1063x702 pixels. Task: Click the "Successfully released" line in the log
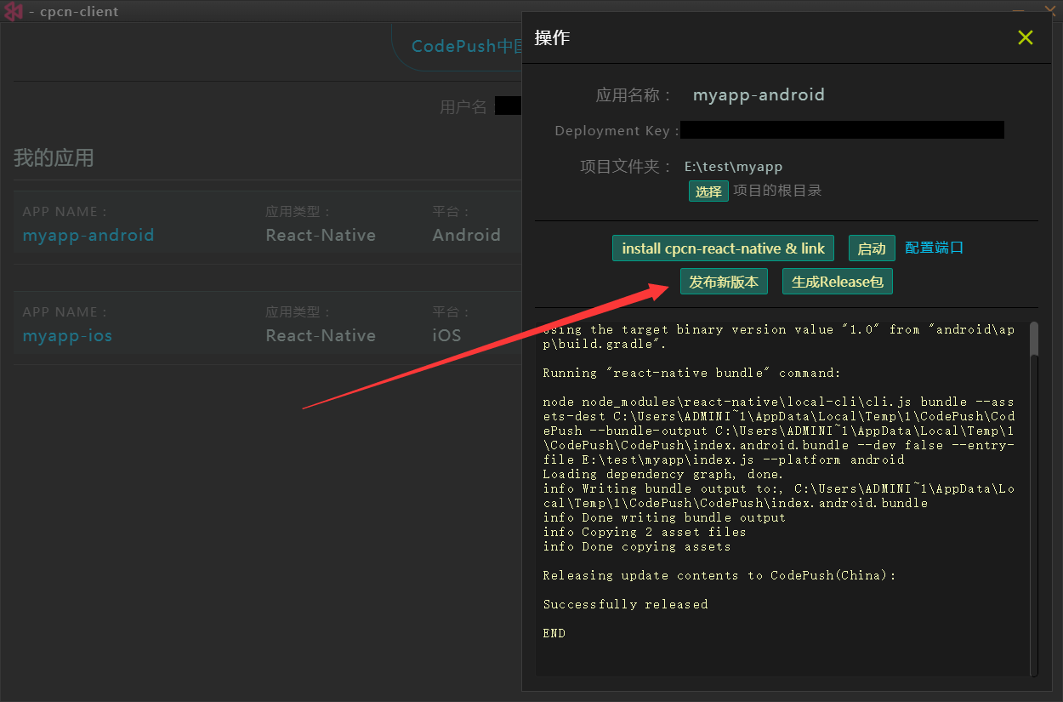click(625, 604)
